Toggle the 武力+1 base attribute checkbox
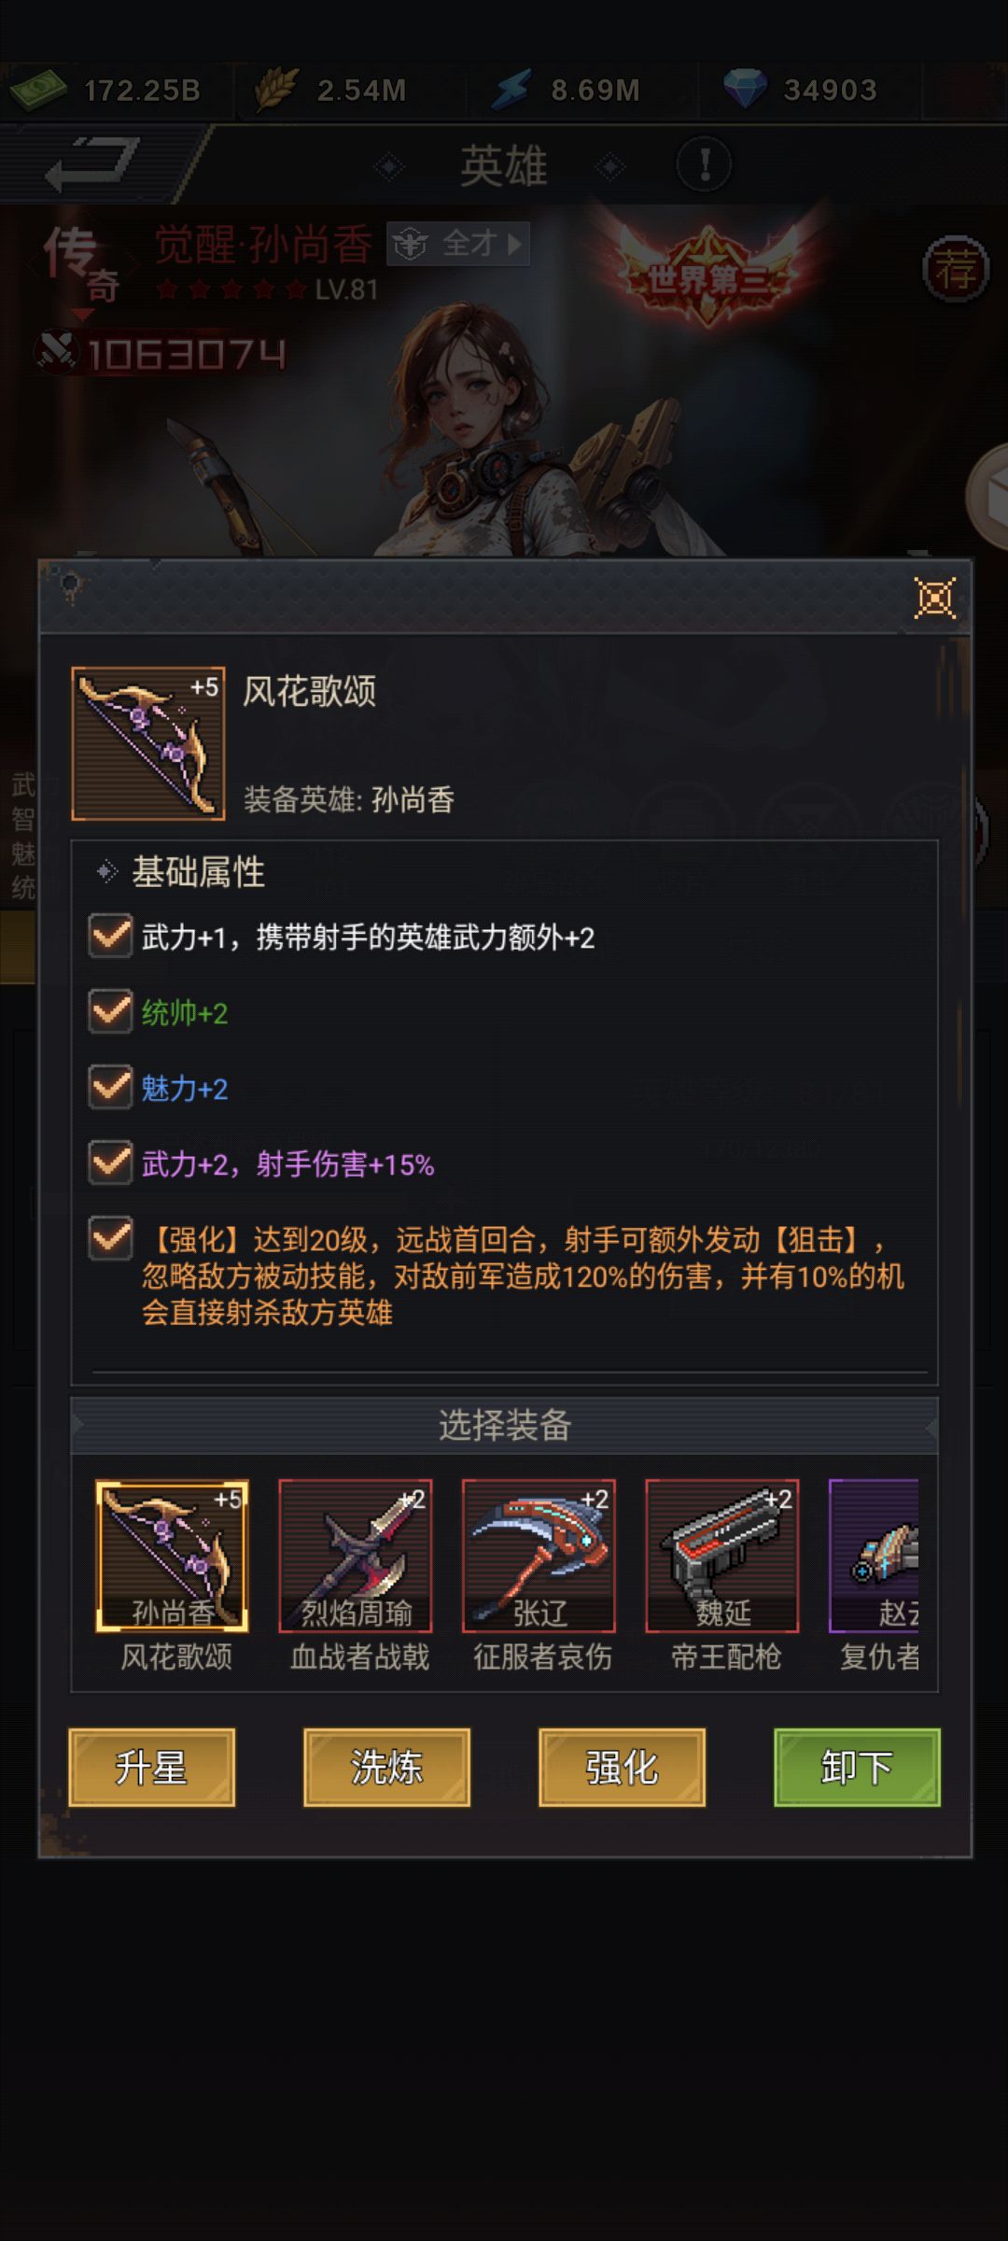Viewport: 1008px width, 2241px height. click(x=110, y=936)
